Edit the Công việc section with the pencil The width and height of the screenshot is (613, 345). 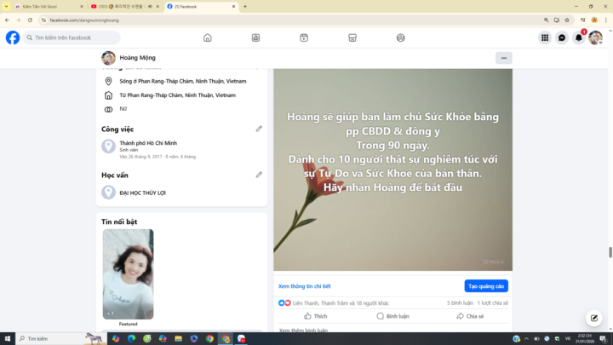point(259,129)
